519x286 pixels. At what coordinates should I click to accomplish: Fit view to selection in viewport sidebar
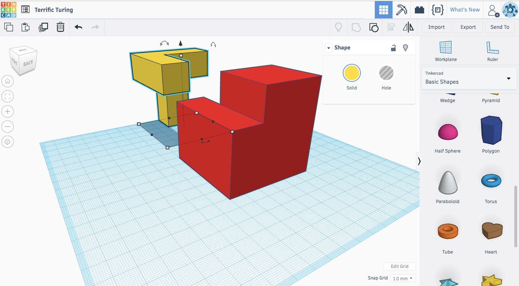pyautogui.click(x=8, y=96)
